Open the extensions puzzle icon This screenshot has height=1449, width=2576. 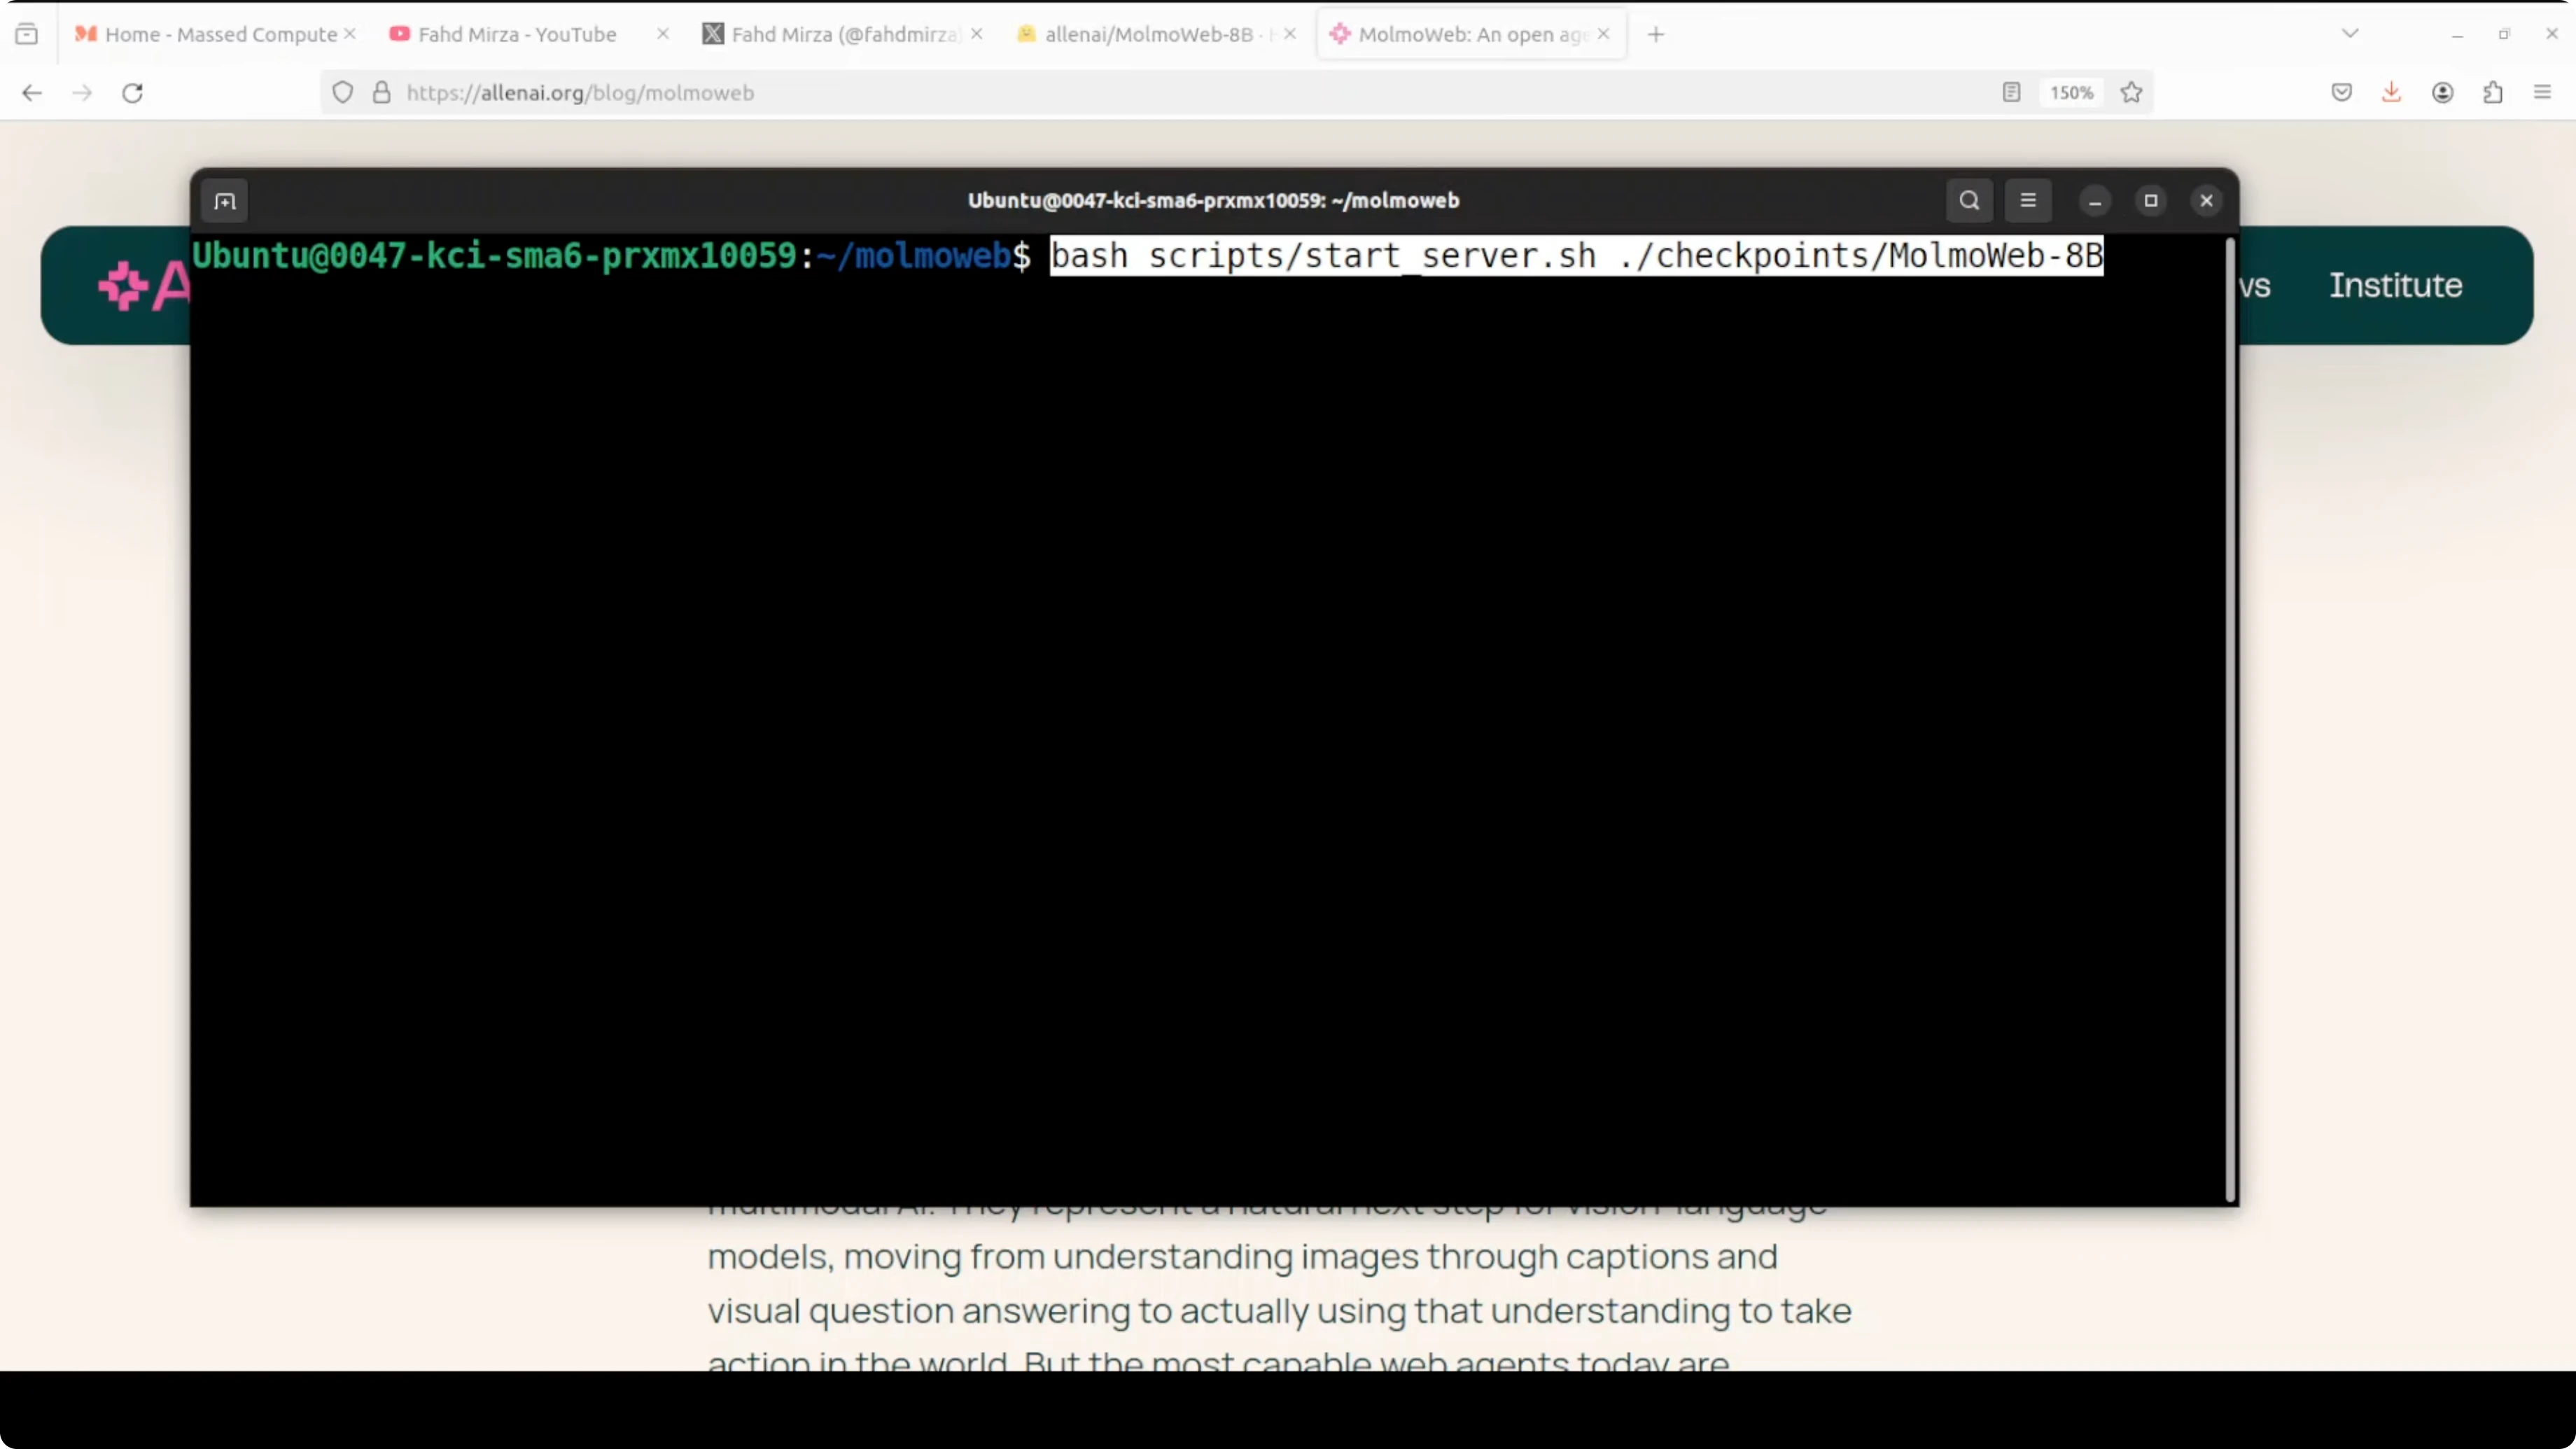click(2493, 93)
